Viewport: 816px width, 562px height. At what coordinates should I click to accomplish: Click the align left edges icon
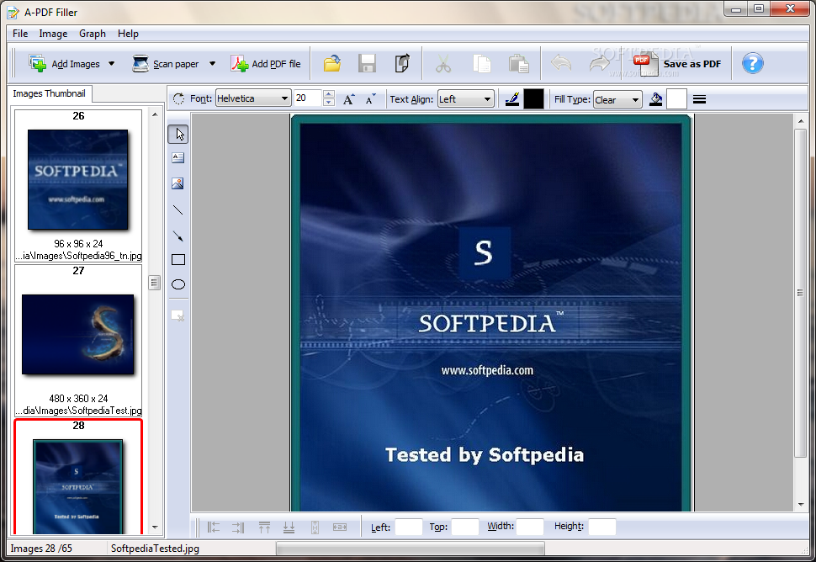tap(214, 528)
